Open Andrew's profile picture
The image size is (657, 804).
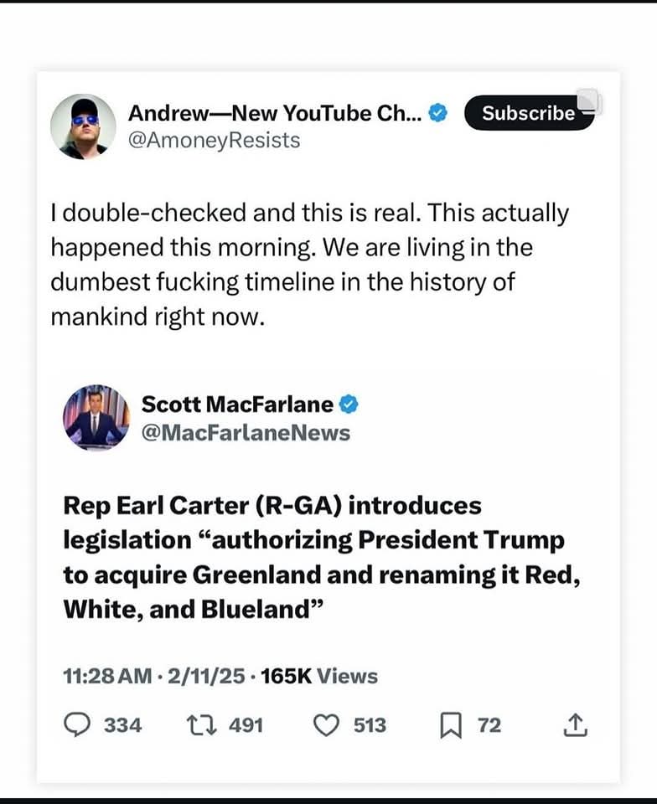83,126
